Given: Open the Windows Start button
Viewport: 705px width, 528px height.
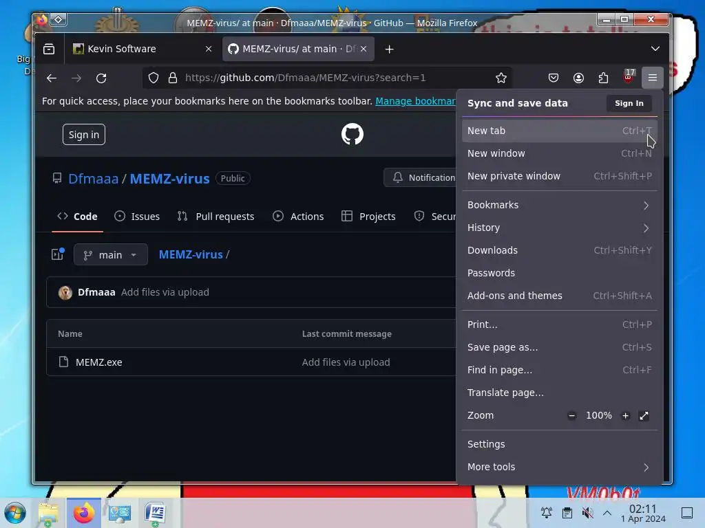Looking at the screenshot, I should (x=15, y=513).
